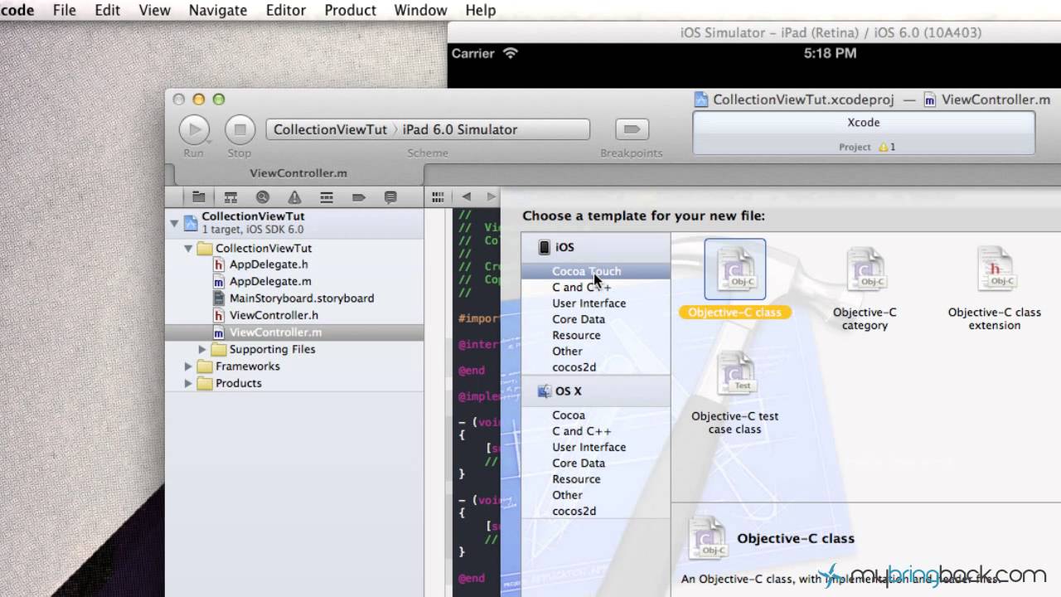Toggle the Breakpoints button
Image resolution: width=1061 pixels, height=597 pixels.
pyautogui.click(x=632, y=129)
